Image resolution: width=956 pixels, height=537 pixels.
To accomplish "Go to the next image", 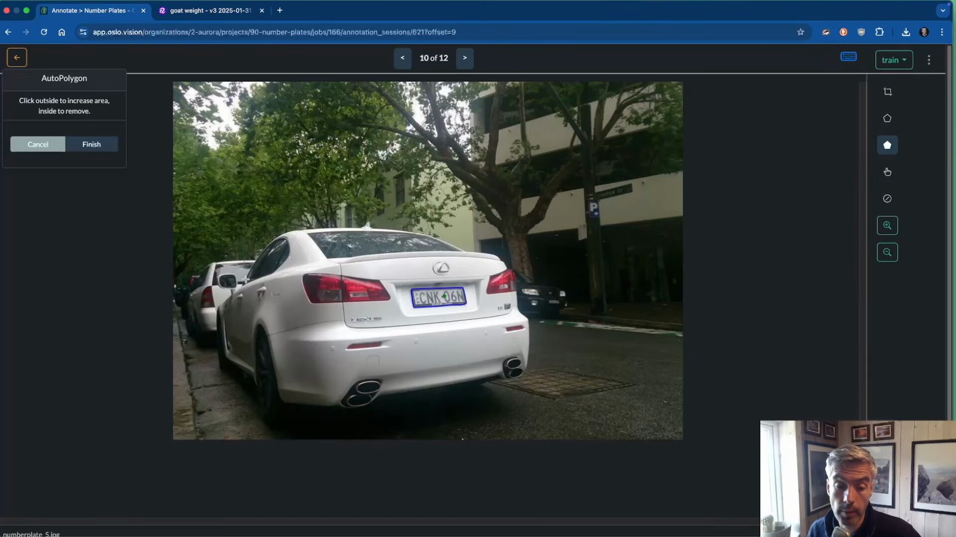I will coord(465,58).
